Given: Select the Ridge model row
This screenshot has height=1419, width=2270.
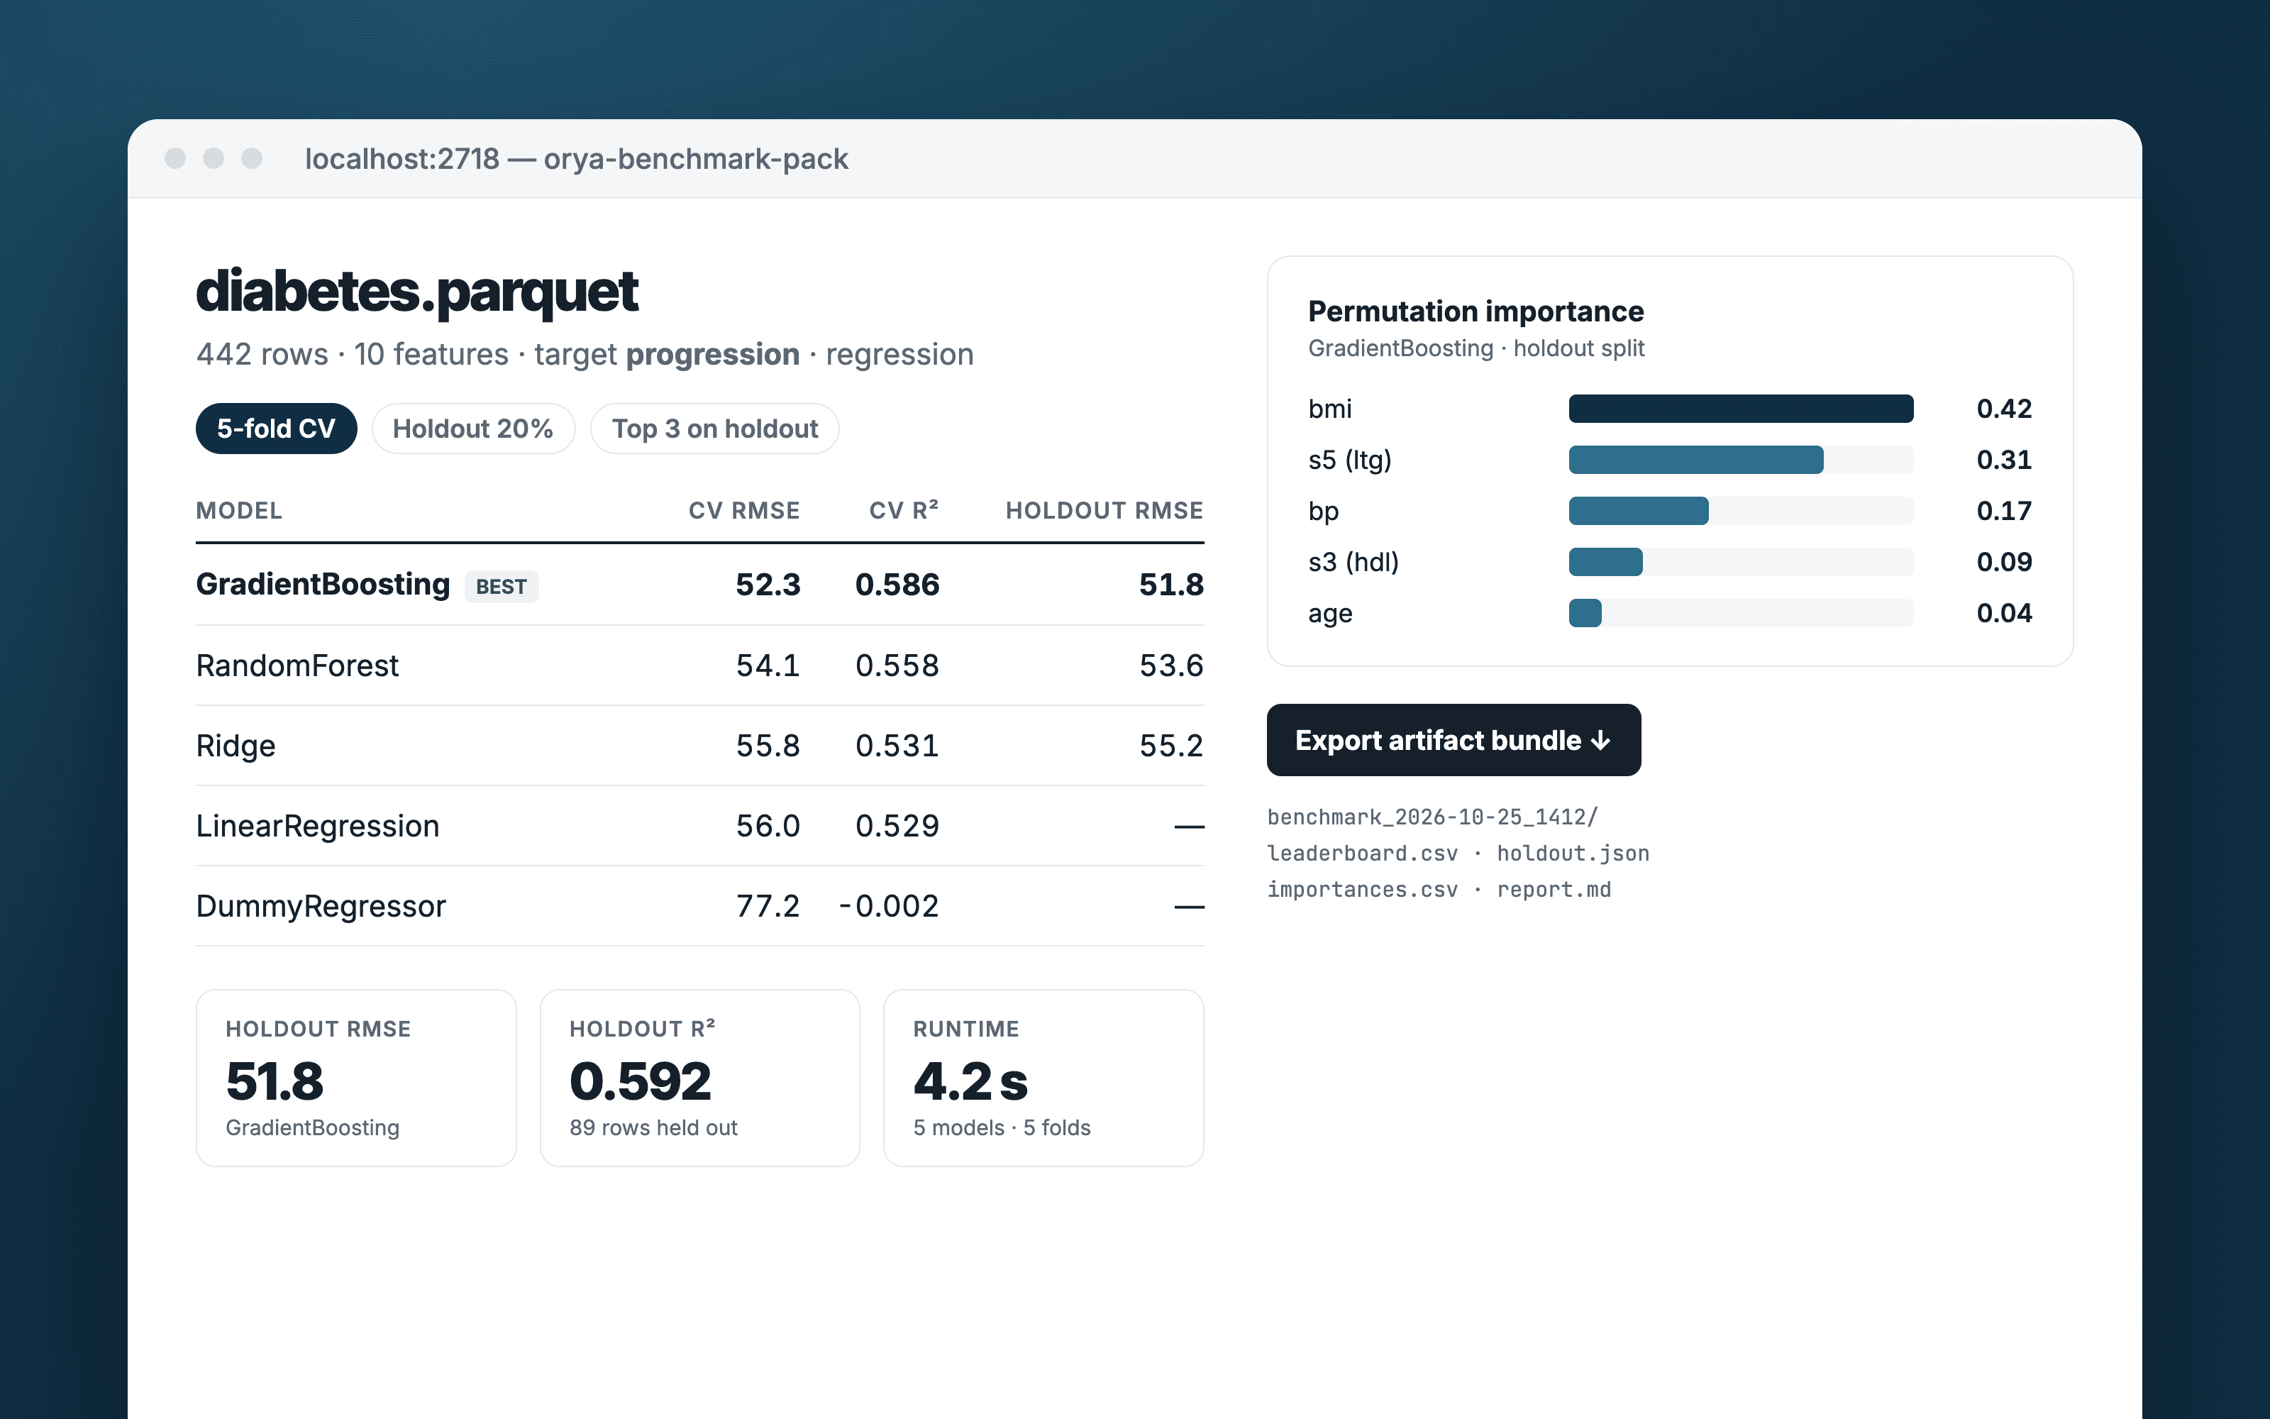Looking at the screenshot, I should coord(699,745).
